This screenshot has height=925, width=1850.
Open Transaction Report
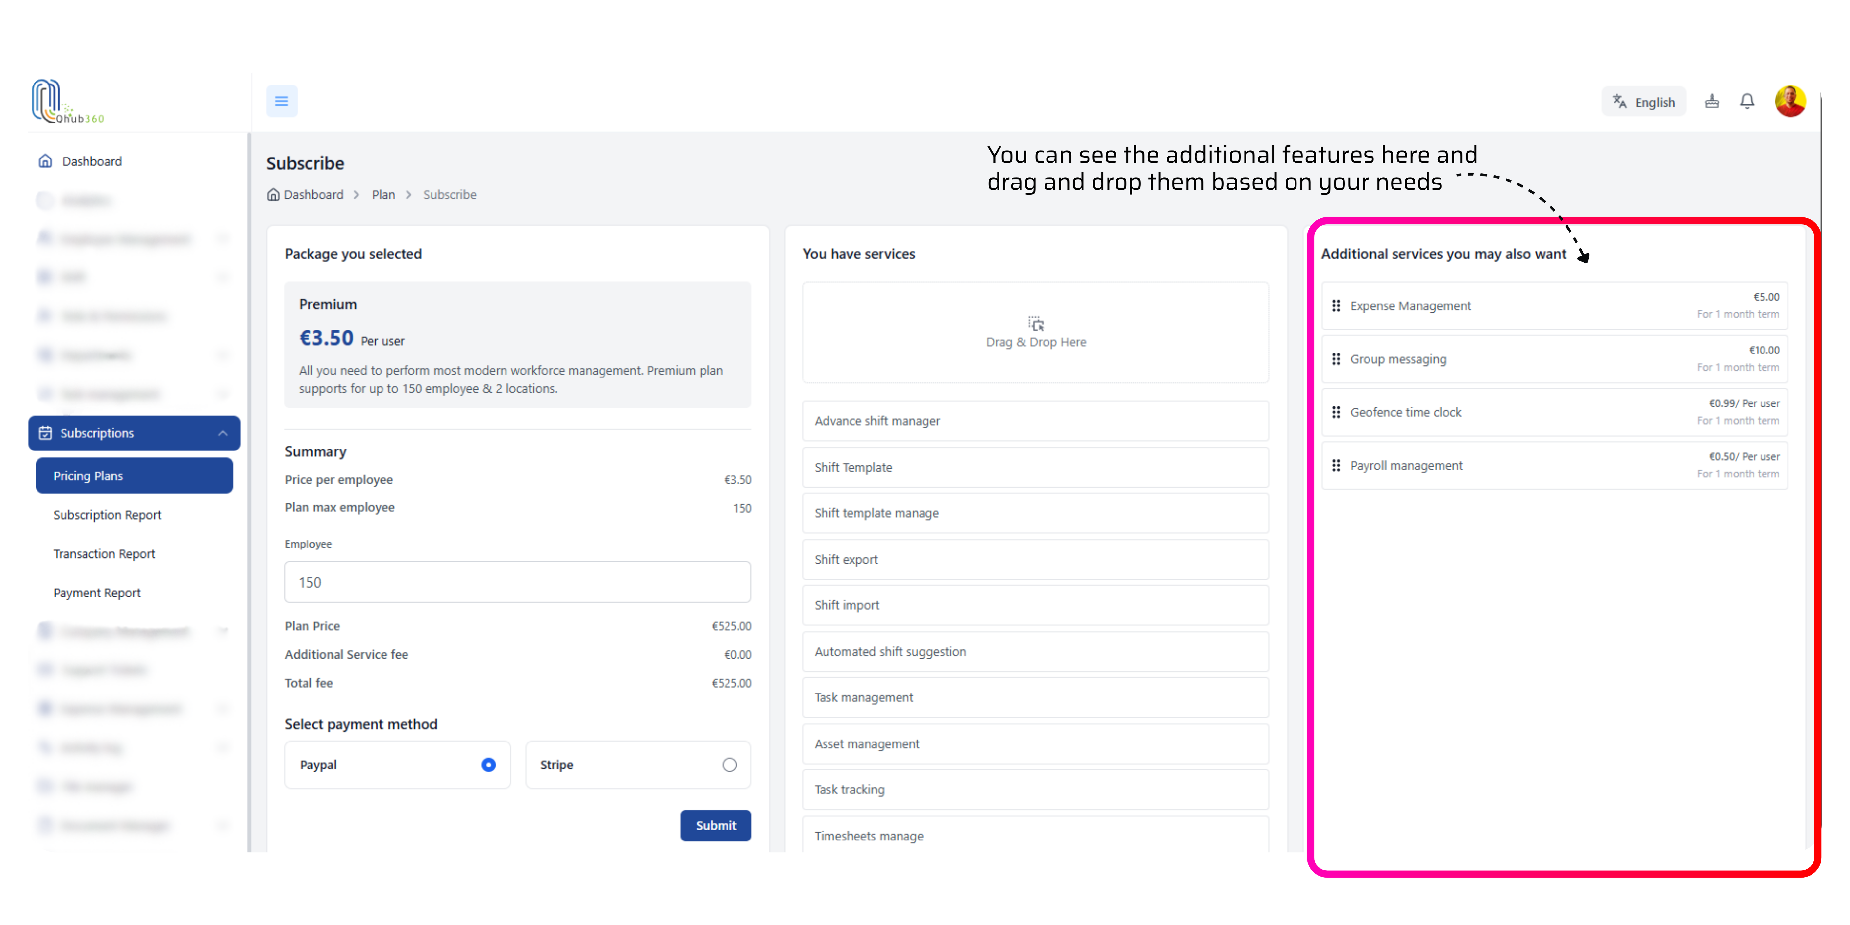click(x=104, y=554)
